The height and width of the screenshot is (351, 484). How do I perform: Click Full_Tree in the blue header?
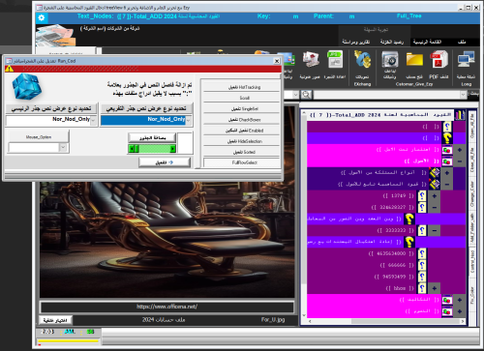409,15
